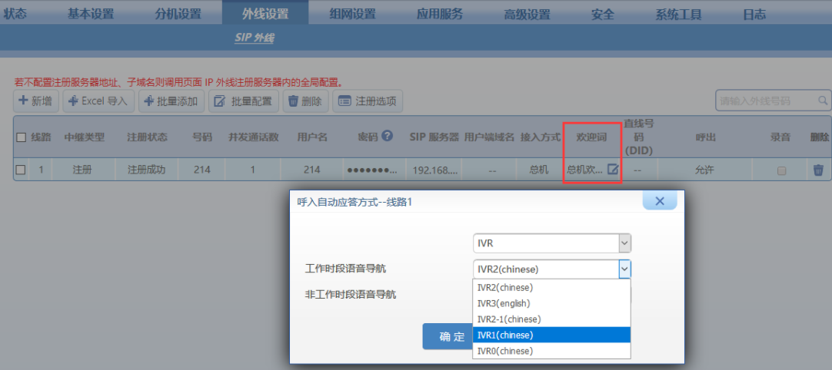This screenshot has height=370, width=832.
Task: Click the 新增 add button
Action: pos(35,101)
